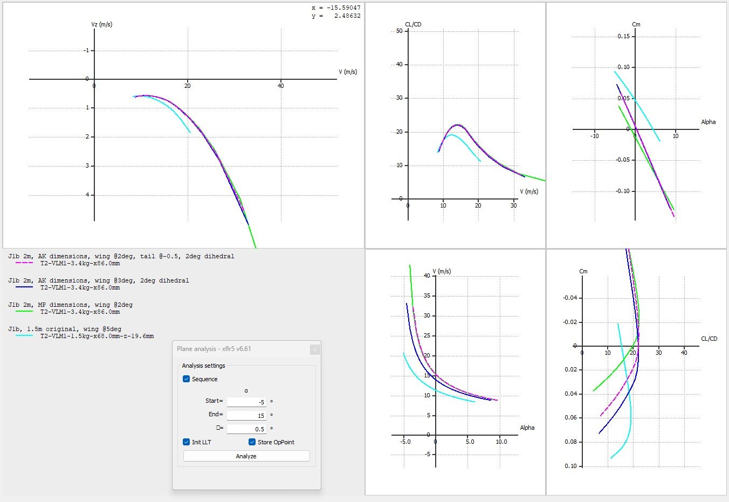Click the green legend line sample
Image resolution: width=729 pixels, height=502 pixels.
coord(24,312)
